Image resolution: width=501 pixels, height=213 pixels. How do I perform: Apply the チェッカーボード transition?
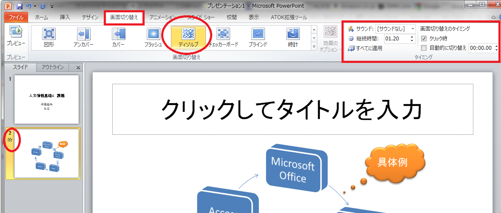(x=223, y=38)
